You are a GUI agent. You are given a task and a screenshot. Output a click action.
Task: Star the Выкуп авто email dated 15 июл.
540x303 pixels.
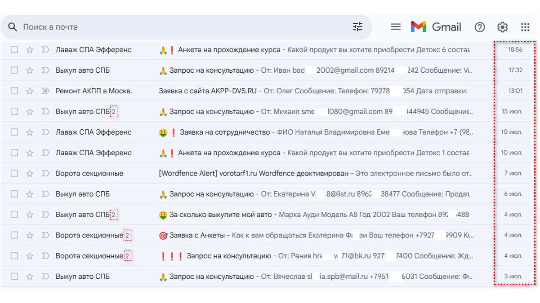[x=30, y=112]
